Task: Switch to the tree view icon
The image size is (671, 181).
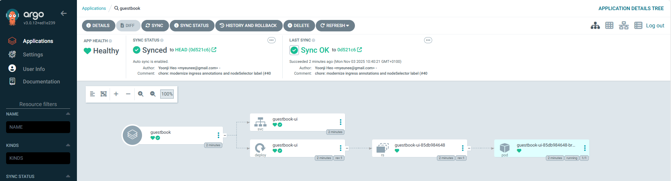Action: [595, 26]
